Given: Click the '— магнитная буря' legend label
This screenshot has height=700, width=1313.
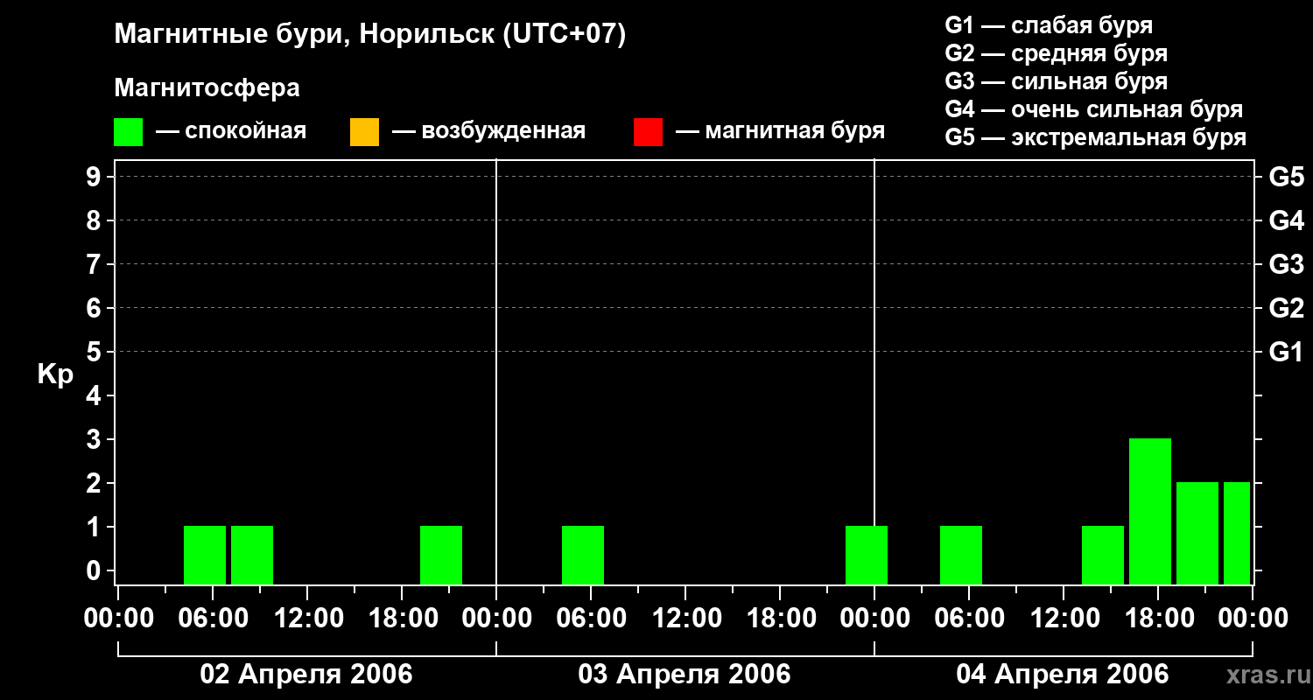Looking at the screenshot, I should pyautogui.click(x=781, y=131).
